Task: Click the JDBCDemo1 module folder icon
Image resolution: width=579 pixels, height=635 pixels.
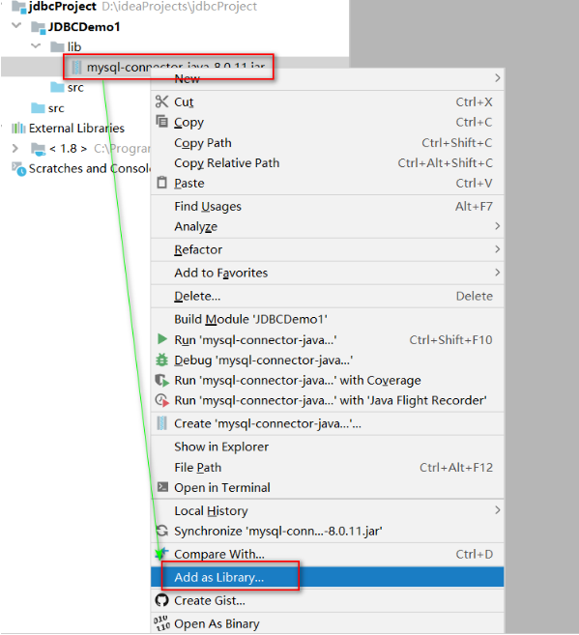Action: pos(38,27)
